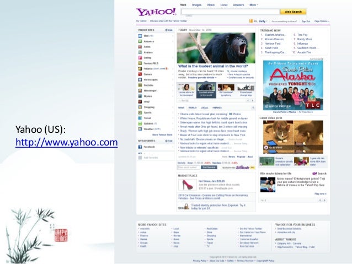Open the Finance icon in Yahoo Sites
The image size is (352, 264).
140,69
